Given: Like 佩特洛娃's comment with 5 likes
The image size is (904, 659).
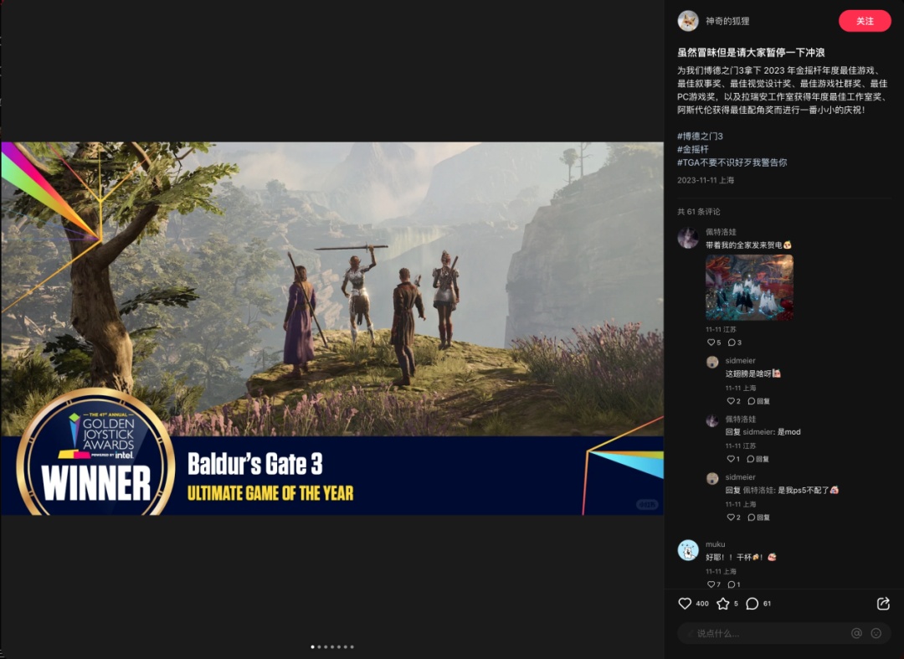Looking at the screenshot, I should pos(714,342).
